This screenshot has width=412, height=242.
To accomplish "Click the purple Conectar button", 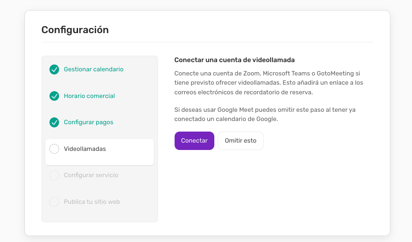I will (194, 141).
